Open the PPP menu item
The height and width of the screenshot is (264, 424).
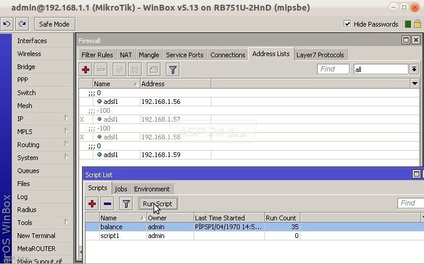43,80
